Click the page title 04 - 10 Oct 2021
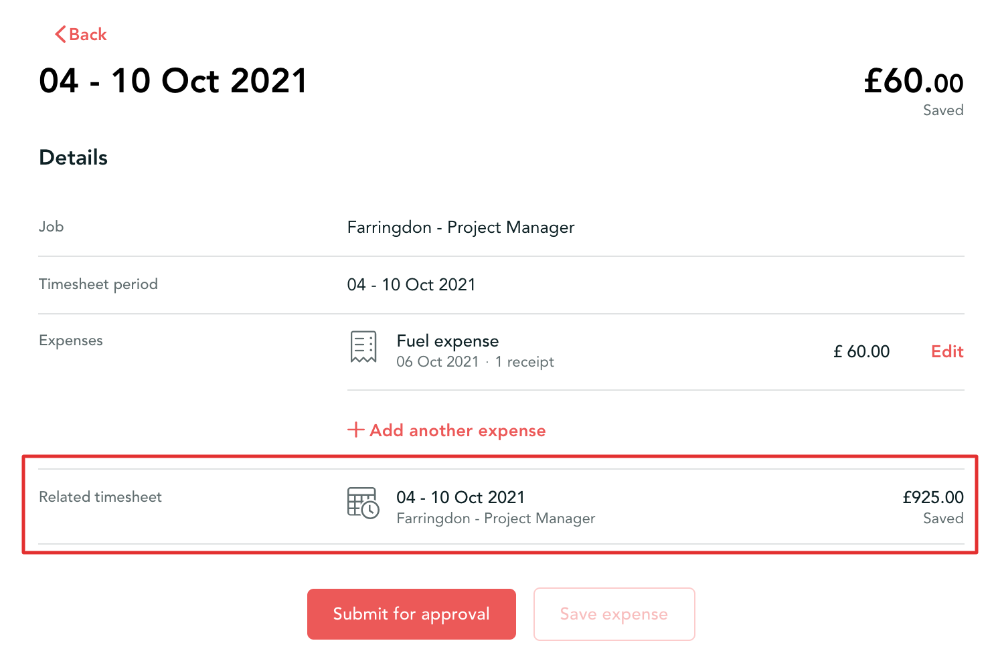 pos(173,81)
